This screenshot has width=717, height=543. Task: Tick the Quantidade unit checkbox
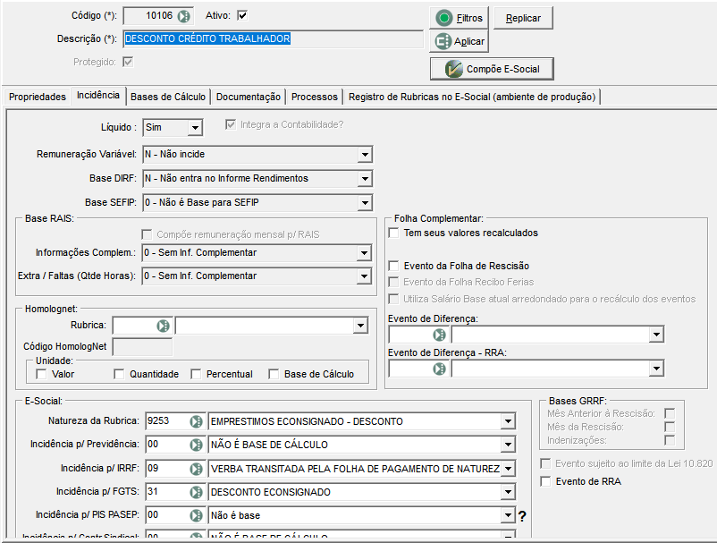click(x=119, y=374)
